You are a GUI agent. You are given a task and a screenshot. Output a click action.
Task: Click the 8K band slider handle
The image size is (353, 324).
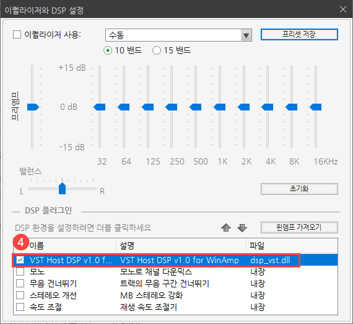click(291, 107)
